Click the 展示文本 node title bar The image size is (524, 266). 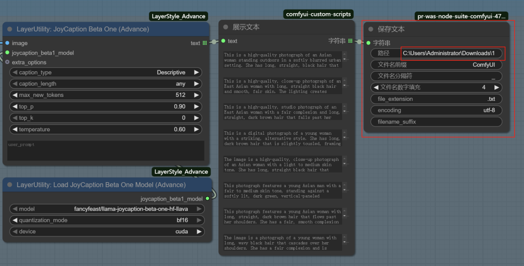287,27
